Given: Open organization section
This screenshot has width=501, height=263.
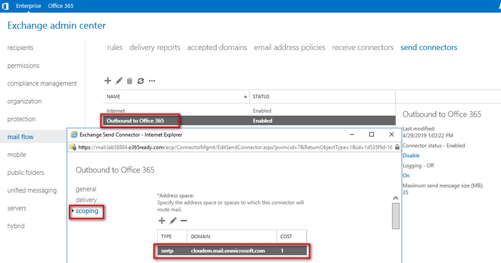Looking at the screenshot, I should (24, 101).
